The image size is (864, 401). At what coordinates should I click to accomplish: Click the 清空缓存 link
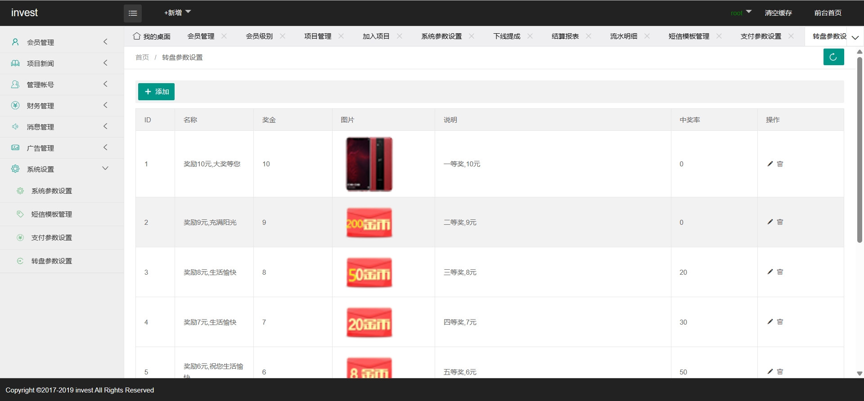tap(778, 13)
